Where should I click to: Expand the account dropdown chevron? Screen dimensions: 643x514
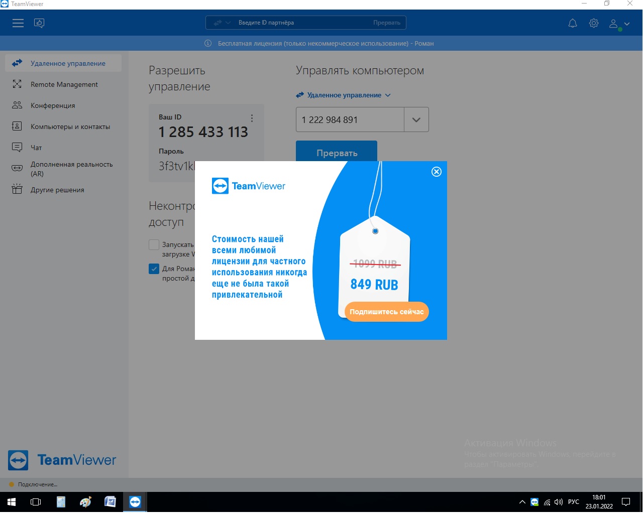coord(626,24)
